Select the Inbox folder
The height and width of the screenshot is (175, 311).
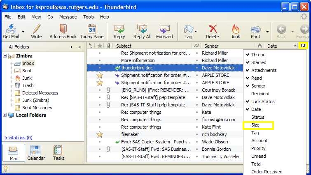click(25, 63)
